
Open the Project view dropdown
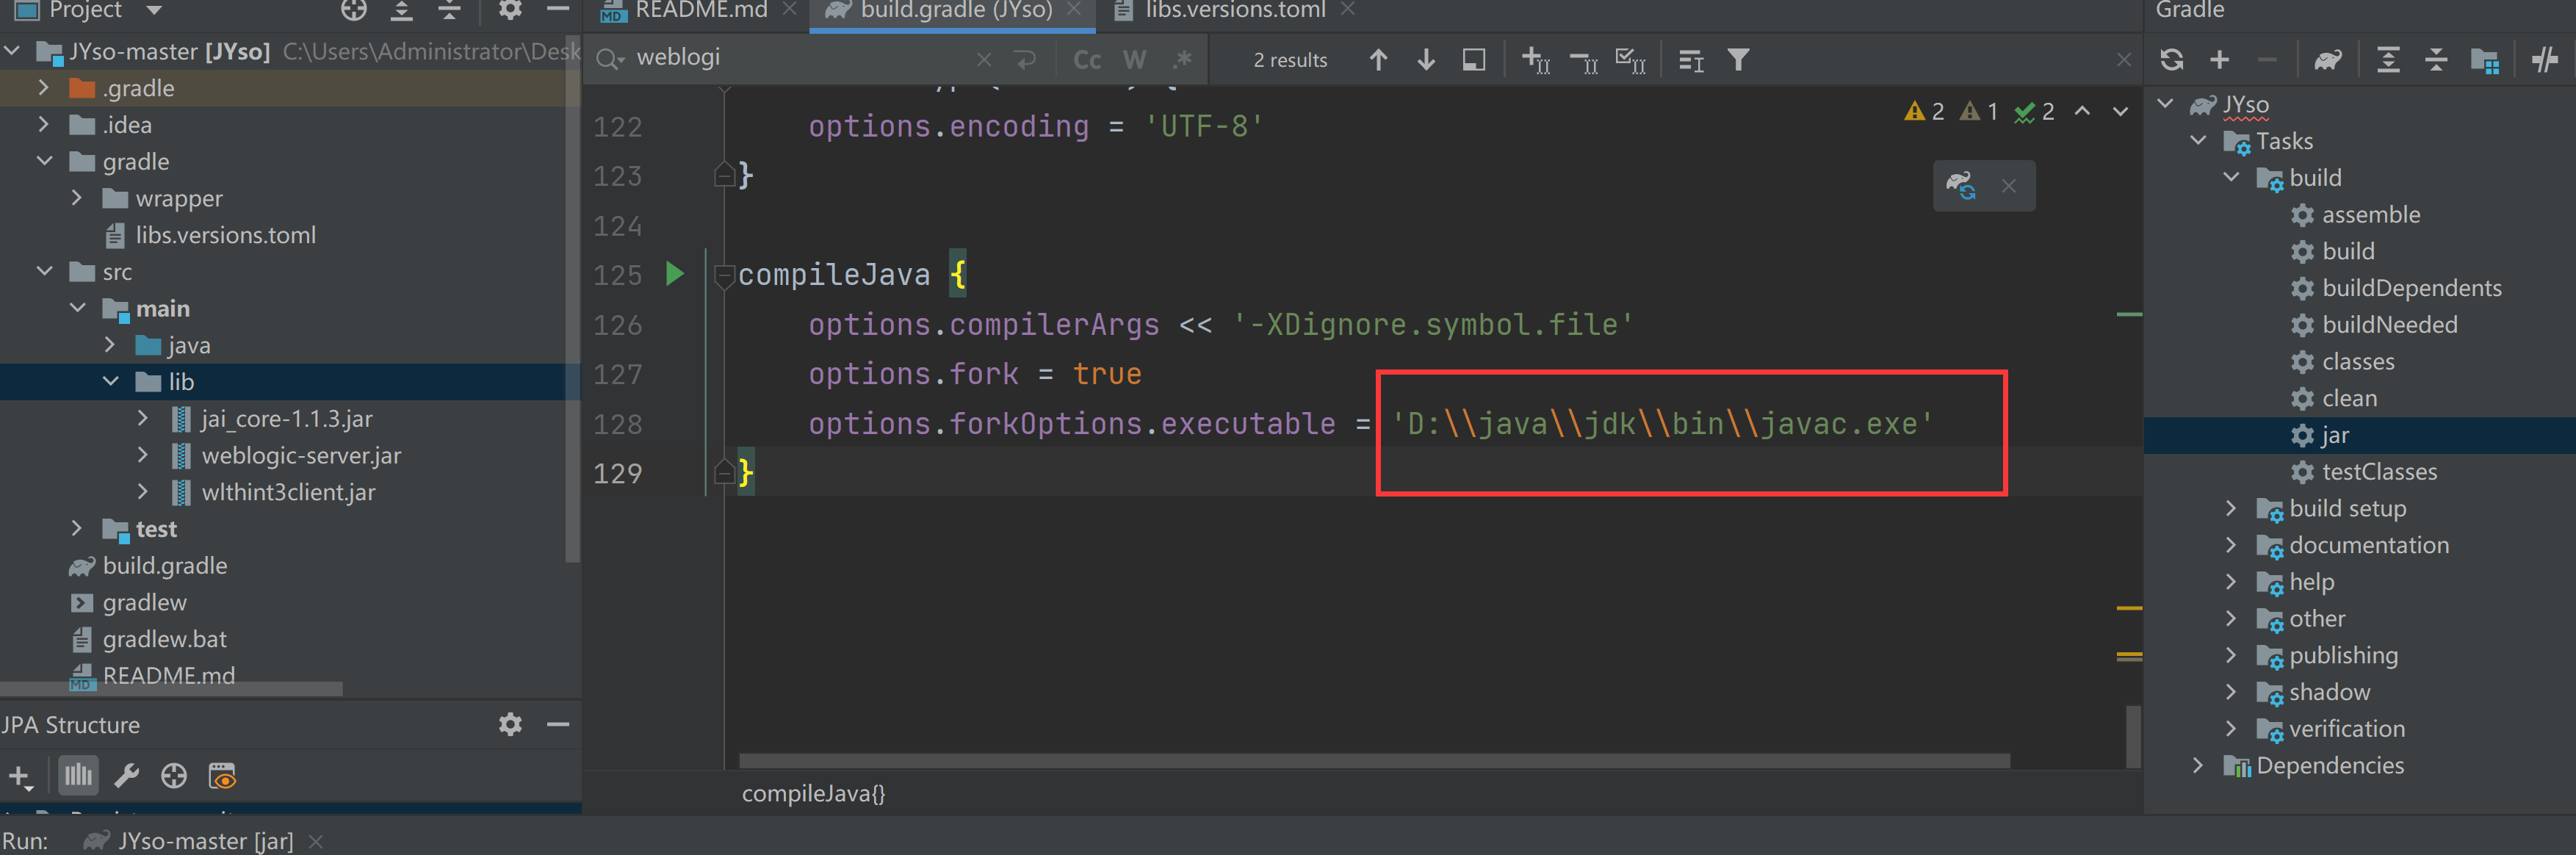[x=154, y=10]
